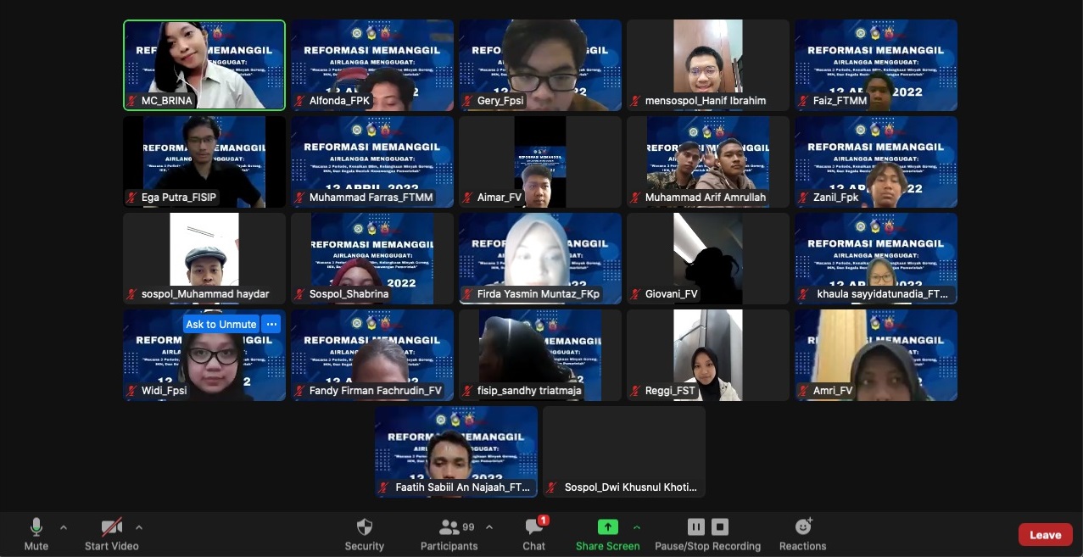Leave the meeting

tap(1045, 535)
